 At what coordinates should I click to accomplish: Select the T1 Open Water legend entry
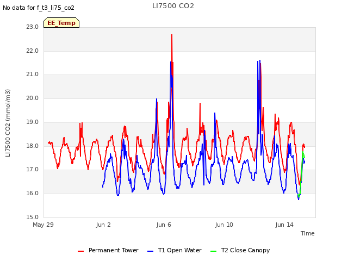tap(175, 250)
